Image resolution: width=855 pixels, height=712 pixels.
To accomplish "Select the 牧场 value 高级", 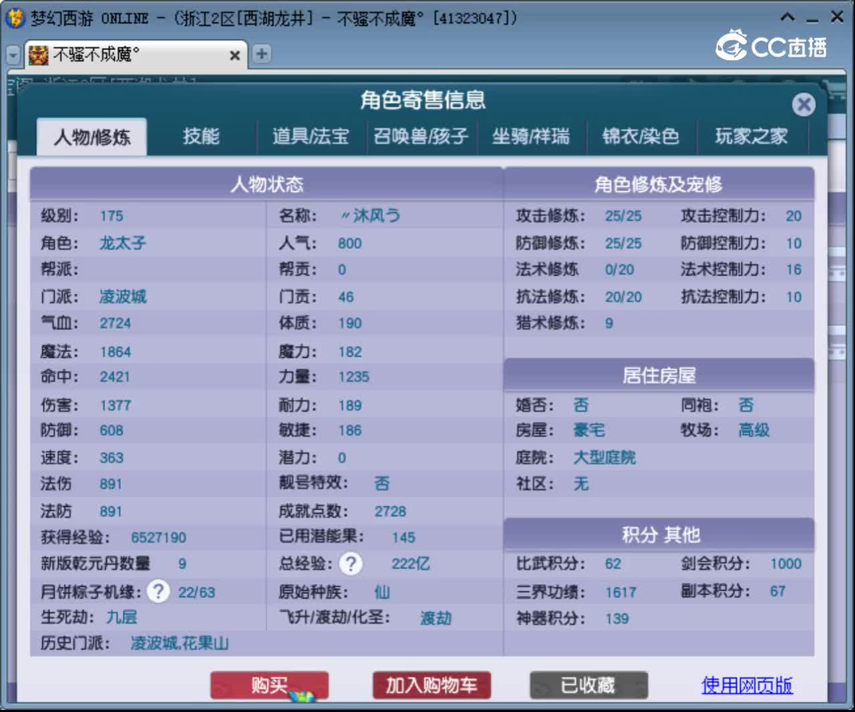I will pyautogui.click(x=754, y=431).
